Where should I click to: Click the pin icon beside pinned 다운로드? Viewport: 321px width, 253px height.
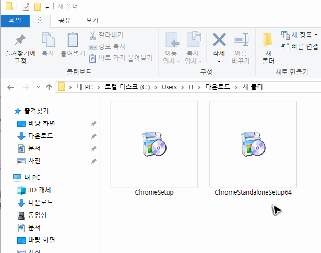(93, 136)
